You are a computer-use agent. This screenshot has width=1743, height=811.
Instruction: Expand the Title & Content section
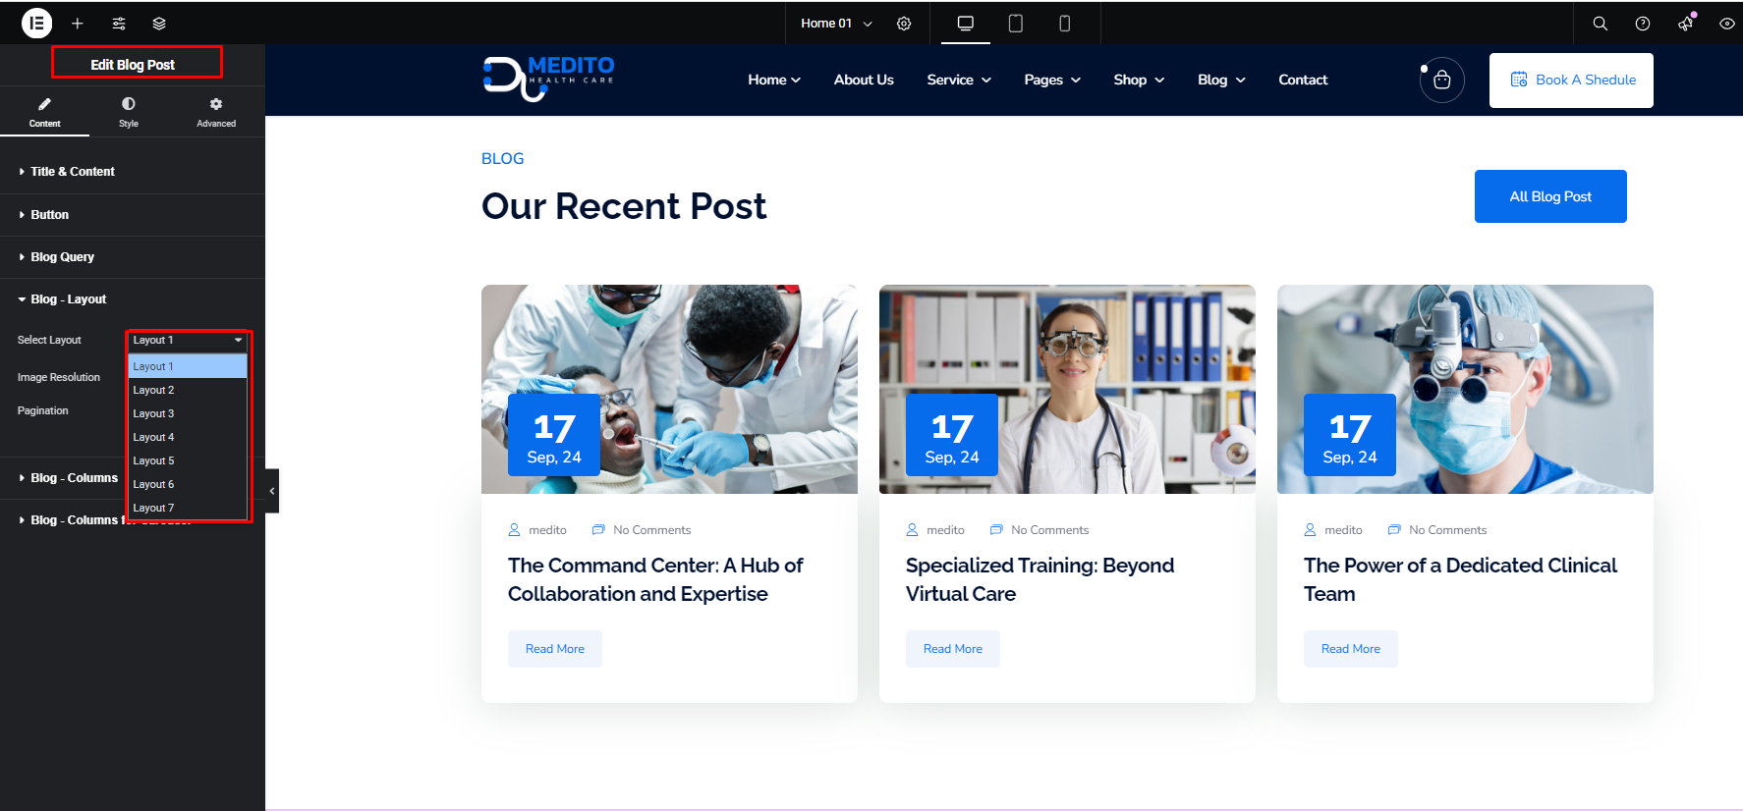click(x=73, y=172)
